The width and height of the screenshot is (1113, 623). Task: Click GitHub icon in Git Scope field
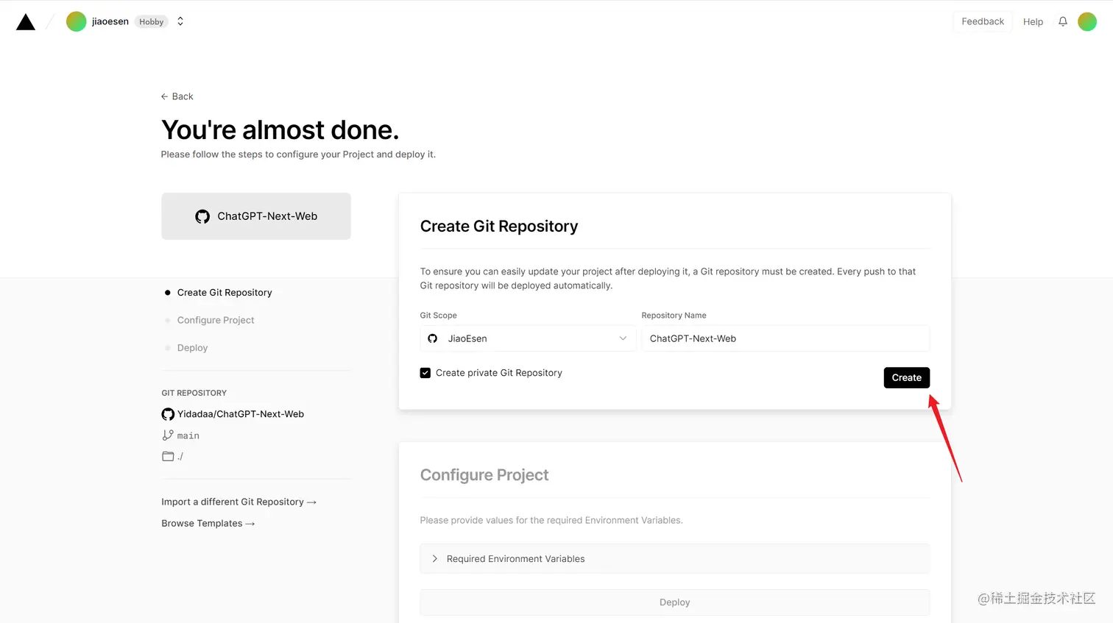click(433, 338)
